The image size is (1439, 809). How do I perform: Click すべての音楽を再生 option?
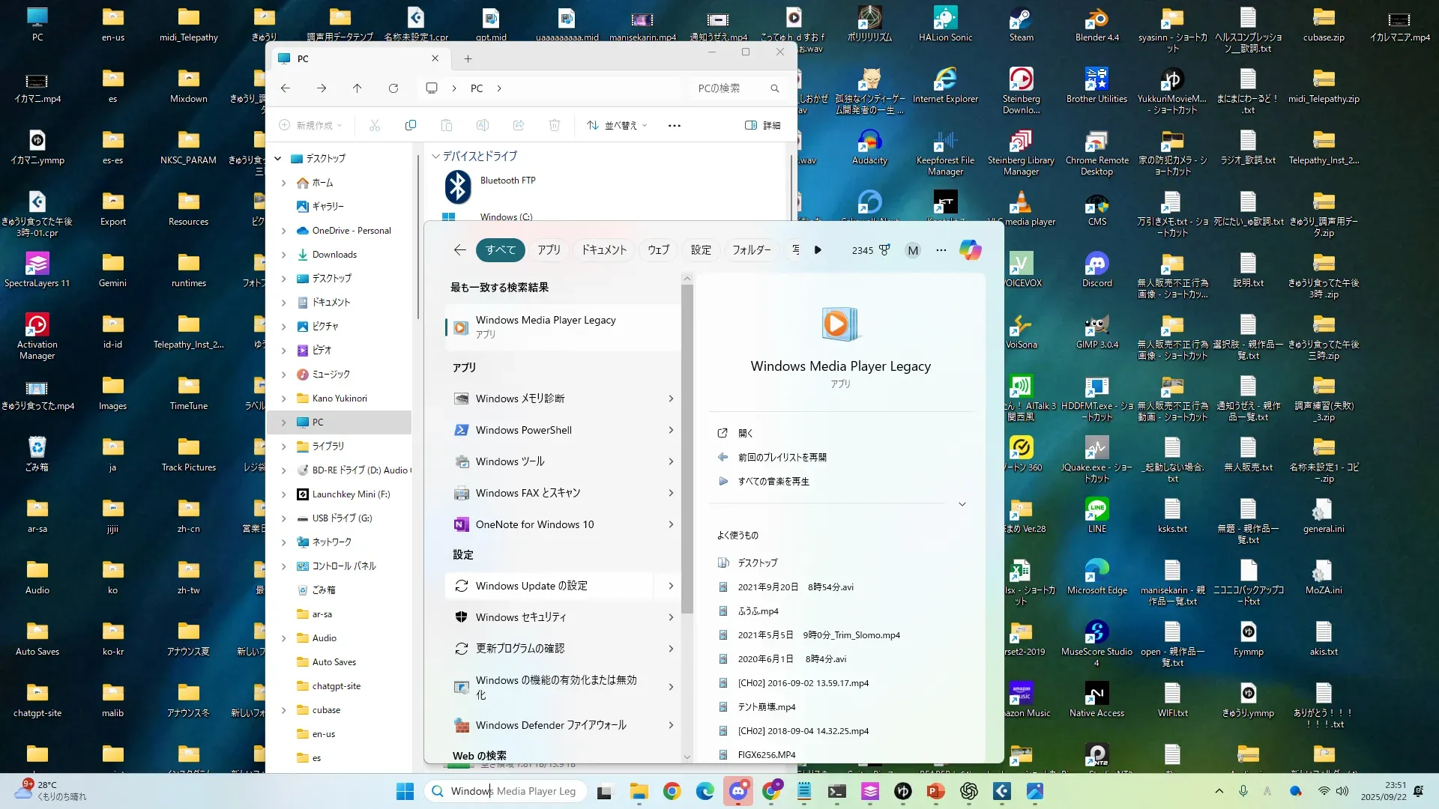[773, 481]
